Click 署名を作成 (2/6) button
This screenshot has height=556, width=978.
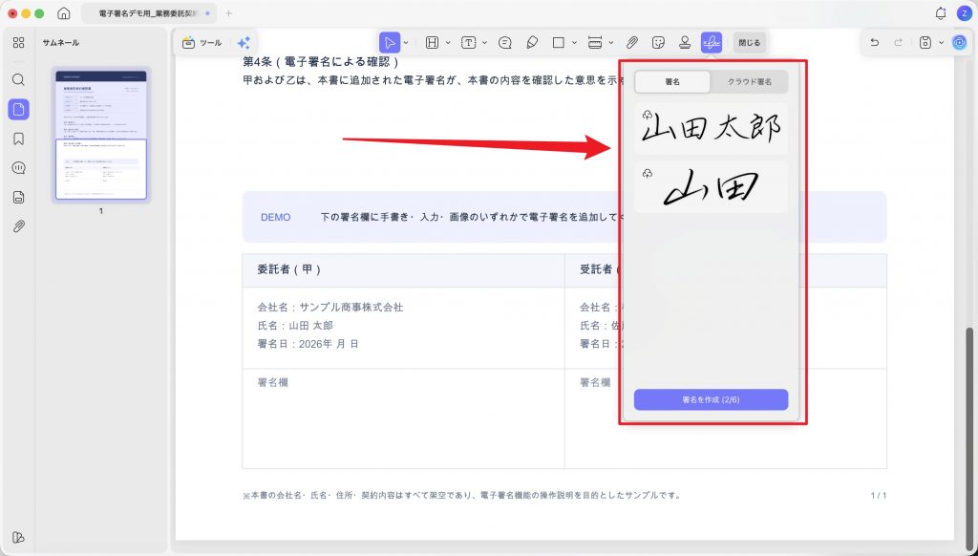tap(711, 399)
